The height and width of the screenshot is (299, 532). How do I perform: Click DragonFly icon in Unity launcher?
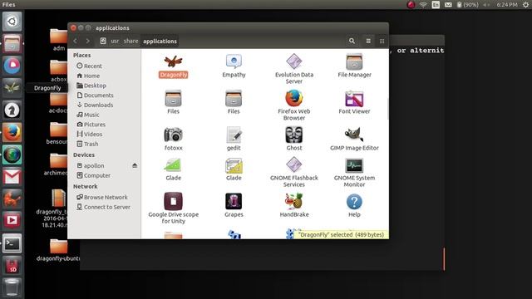[x=12, y=88]
